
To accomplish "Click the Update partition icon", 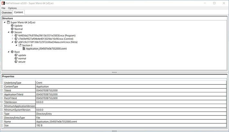I will (12, 26).
